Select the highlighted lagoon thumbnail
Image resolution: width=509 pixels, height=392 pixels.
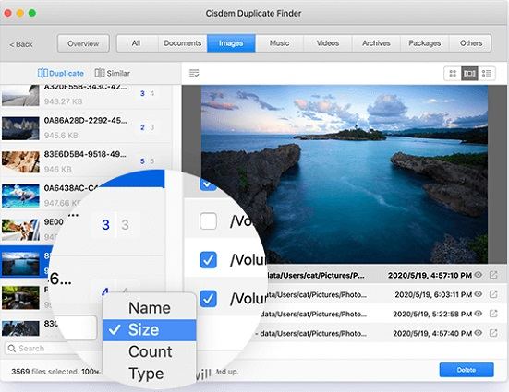pos(20,264)
